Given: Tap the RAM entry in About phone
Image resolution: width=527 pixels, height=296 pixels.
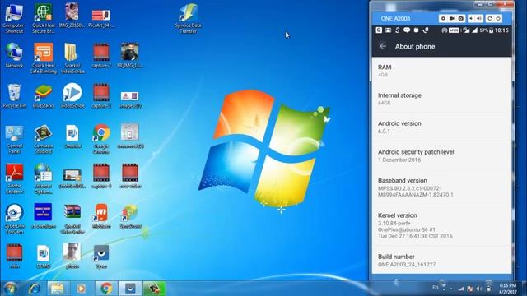Looking at the screenshot, I should coord(441,71).
